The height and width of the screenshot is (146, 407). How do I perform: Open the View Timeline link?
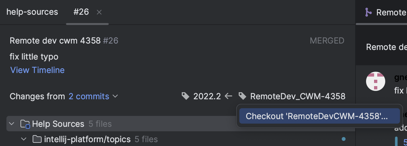pyautogui.click(x=37, y=70)
